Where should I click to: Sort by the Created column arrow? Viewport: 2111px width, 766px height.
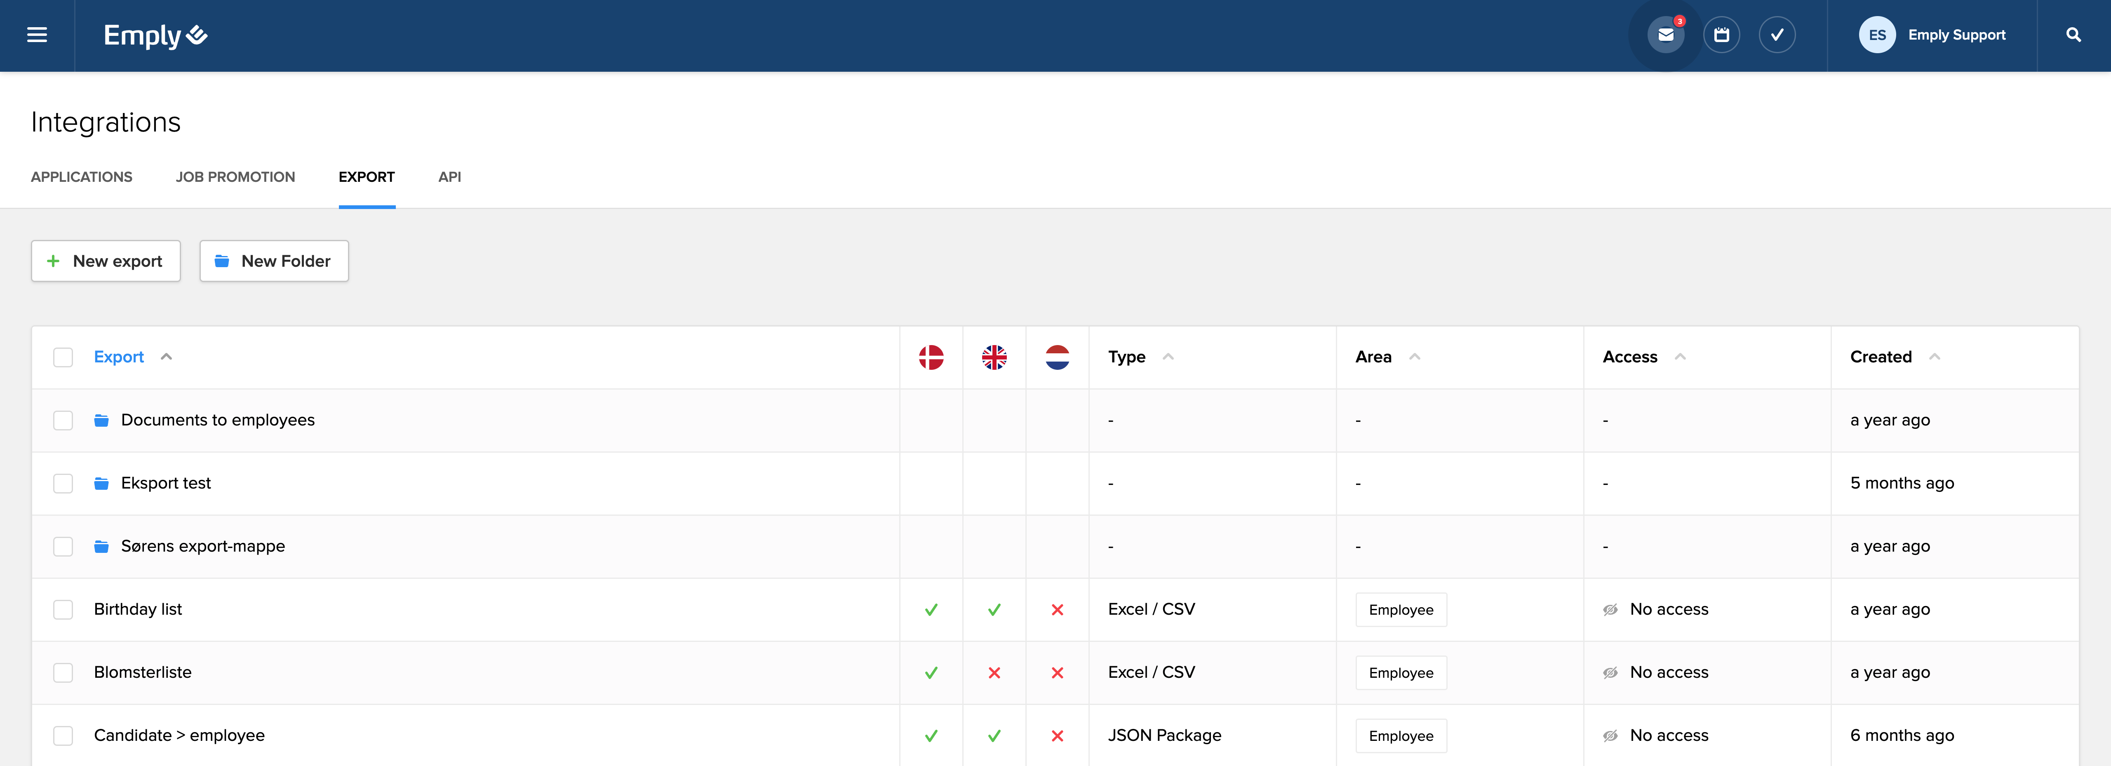[x=1934, y=356]
